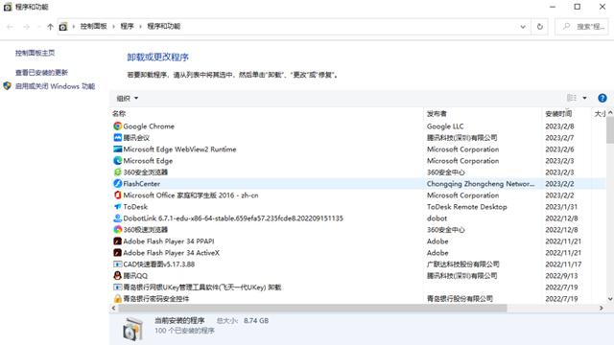Expand the view options dropdown arrow

[x=584, y=98]
